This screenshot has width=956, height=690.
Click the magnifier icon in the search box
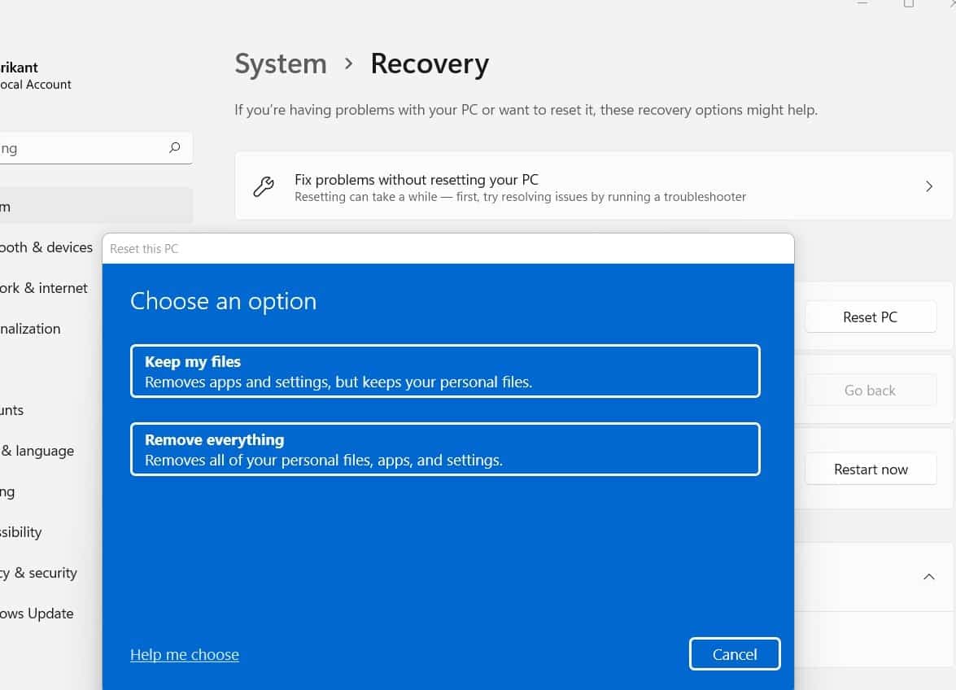point(174,147)
